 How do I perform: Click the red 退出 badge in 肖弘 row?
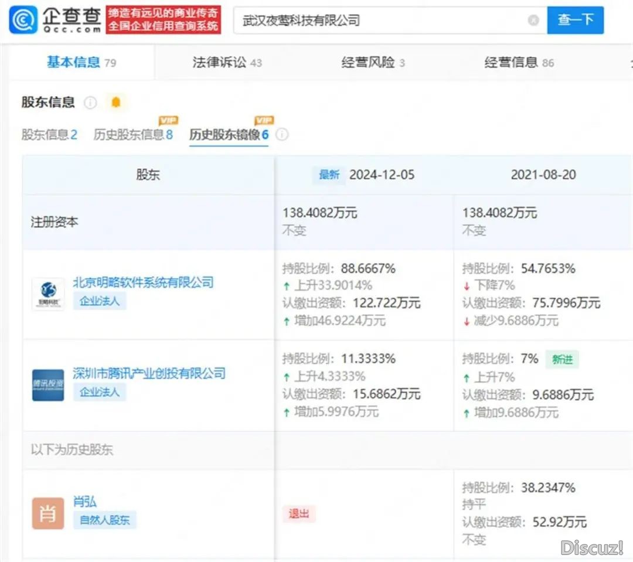(x=299, y=513)
